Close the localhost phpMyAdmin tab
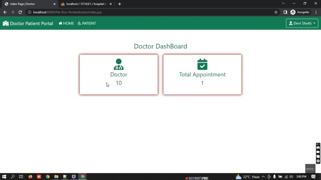The width and height of the screenshot is (321, 180). pyautogui.click(x=111, y=4)
